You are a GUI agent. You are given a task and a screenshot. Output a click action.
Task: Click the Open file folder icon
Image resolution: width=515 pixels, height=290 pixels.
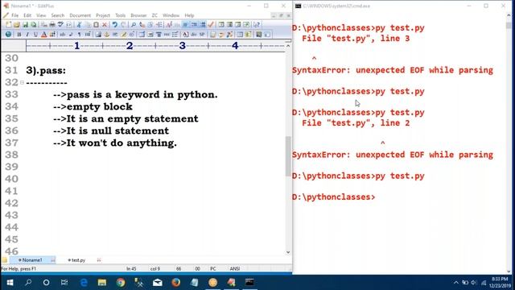[17, 25]
